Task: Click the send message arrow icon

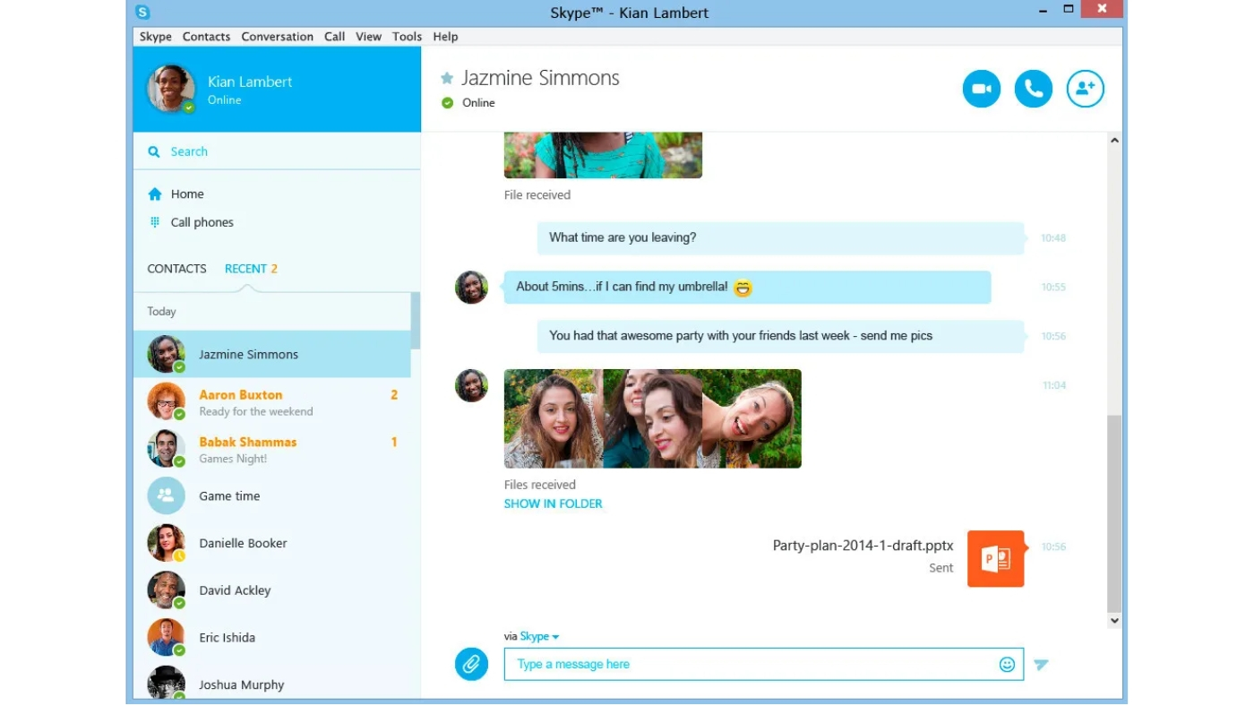Action: click(x=1041, y=665)
